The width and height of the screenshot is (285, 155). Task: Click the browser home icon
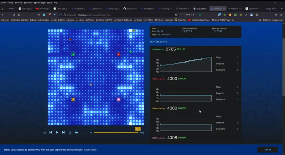pos(19,15)
